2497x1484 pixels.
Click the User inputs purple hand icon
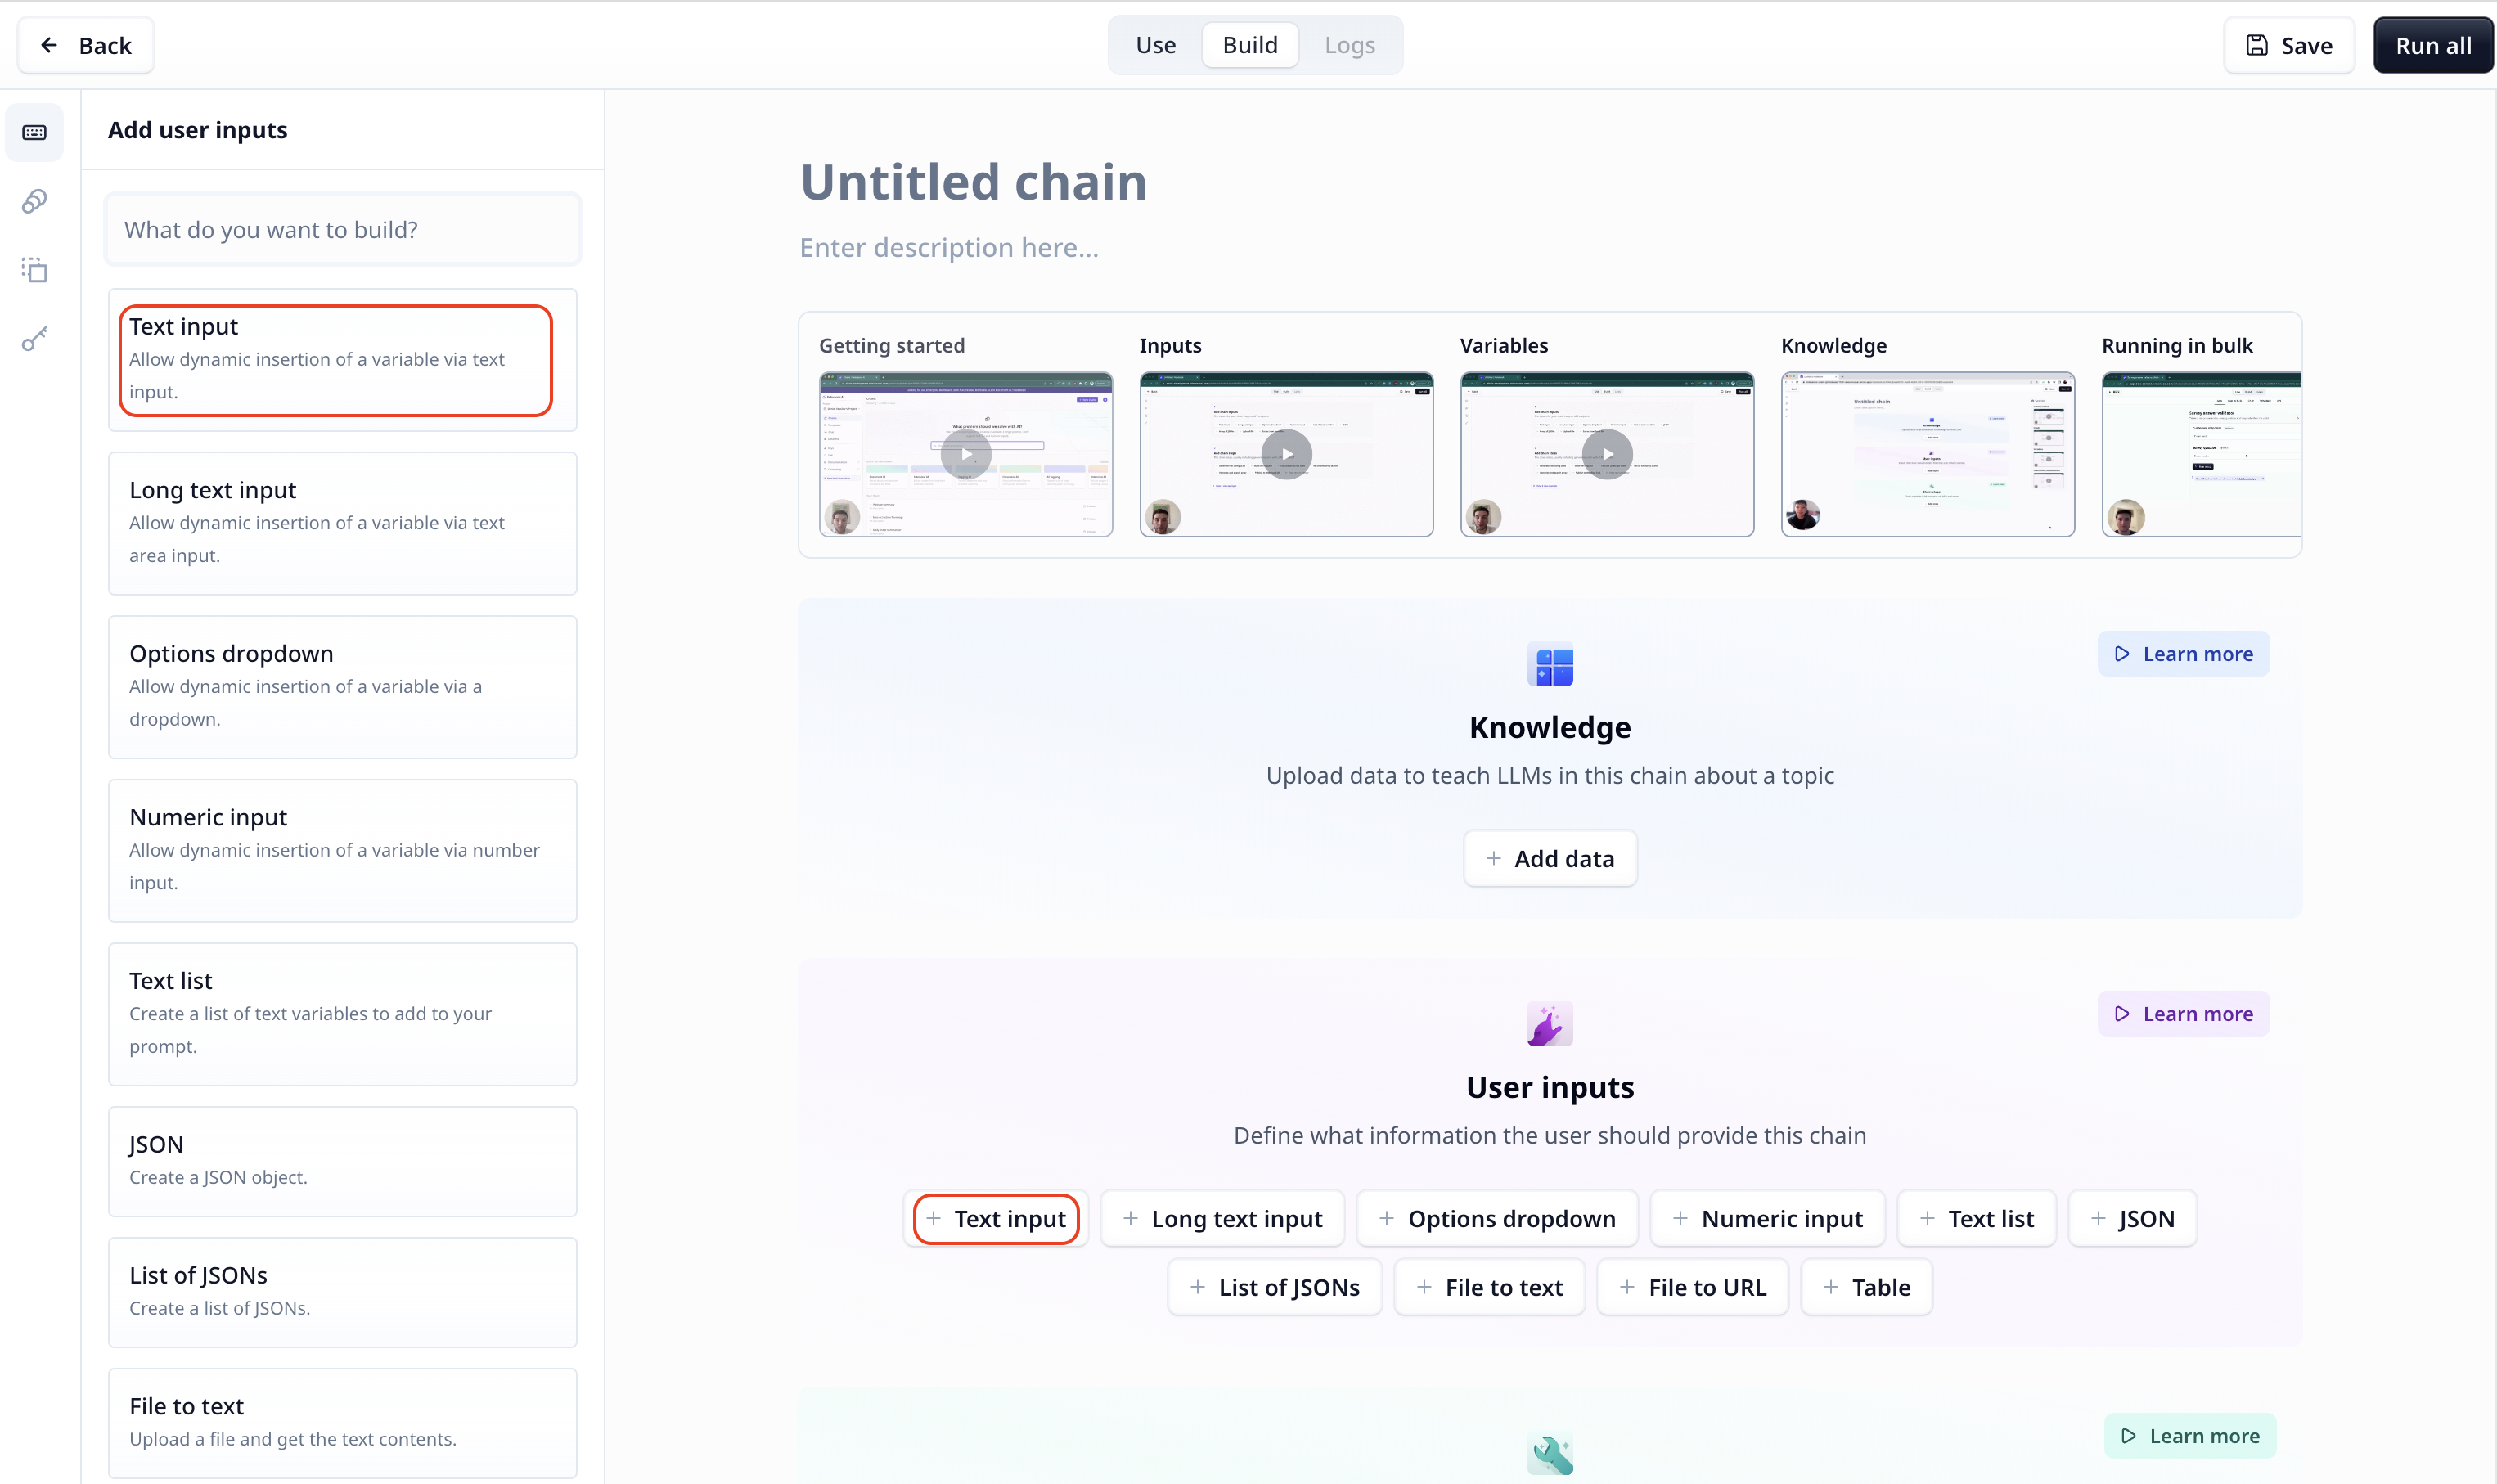point(1550,1024)
